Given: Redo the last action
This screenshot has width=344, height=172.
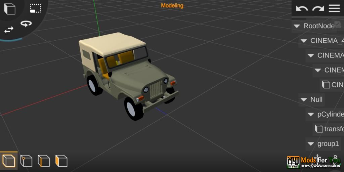Looking at the screenshot, I should tap(318, 8).
